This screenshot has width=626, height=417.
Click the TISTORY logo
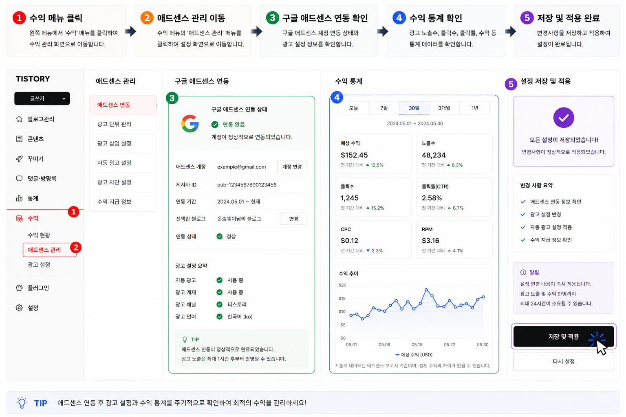(x=33, y=79)
